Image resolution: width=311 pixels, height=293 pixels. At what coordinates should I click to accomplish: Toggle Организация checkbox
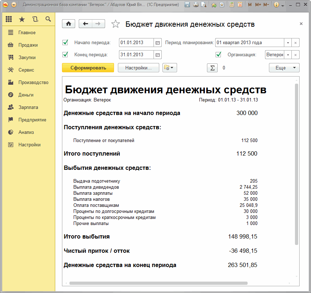pyautogui.click(x=218, y=54)
